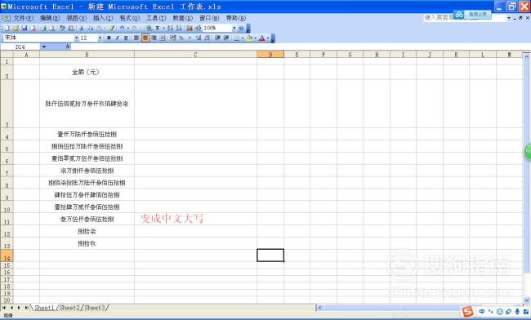Screen dimensions: 531x320
Task: Open the 视图 (View) menu
Action: coord(76,18)
